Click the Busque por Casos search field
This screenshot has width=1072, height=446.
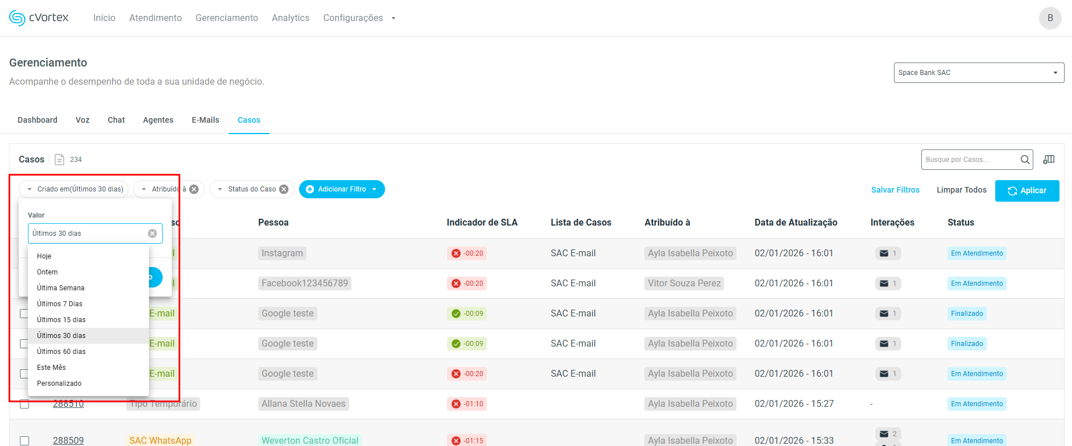pos(970,160)
